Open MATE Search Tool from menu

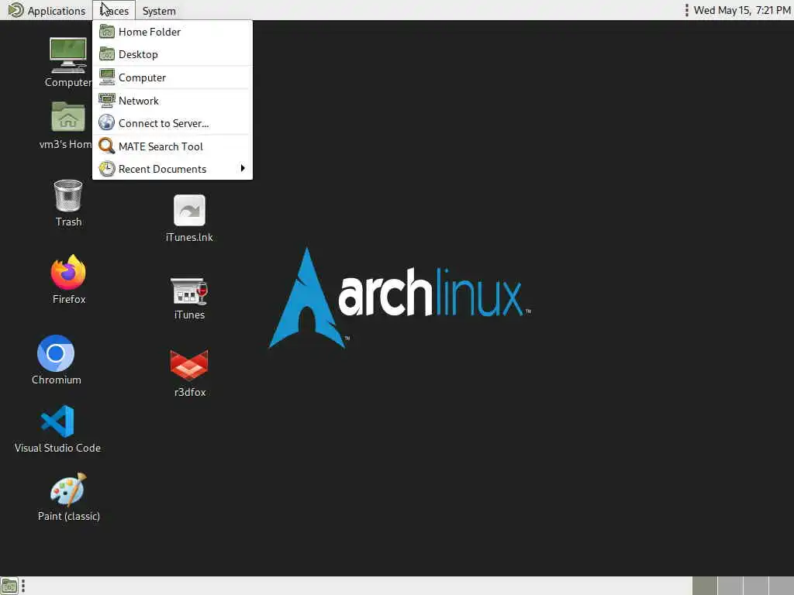[x=173, y=146]
